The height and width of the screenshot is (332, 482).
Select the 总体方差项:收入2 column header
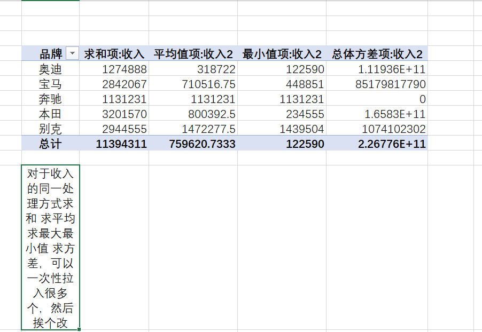click(x=377, y=53)
